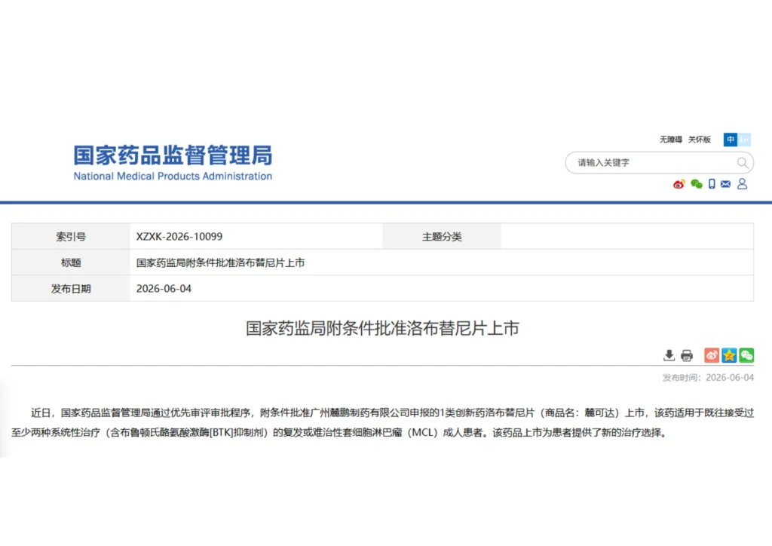
Task: Click the 国家药品监督管理局 logo
Action: pyautogui.click(x=173, y=155)
